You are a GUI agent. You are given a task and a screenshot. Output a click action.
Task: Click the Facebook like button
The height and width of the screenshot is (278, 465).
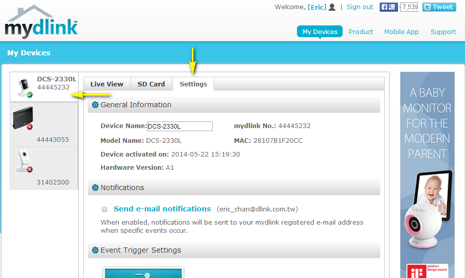pyautogui.click(x=389, y=7)
